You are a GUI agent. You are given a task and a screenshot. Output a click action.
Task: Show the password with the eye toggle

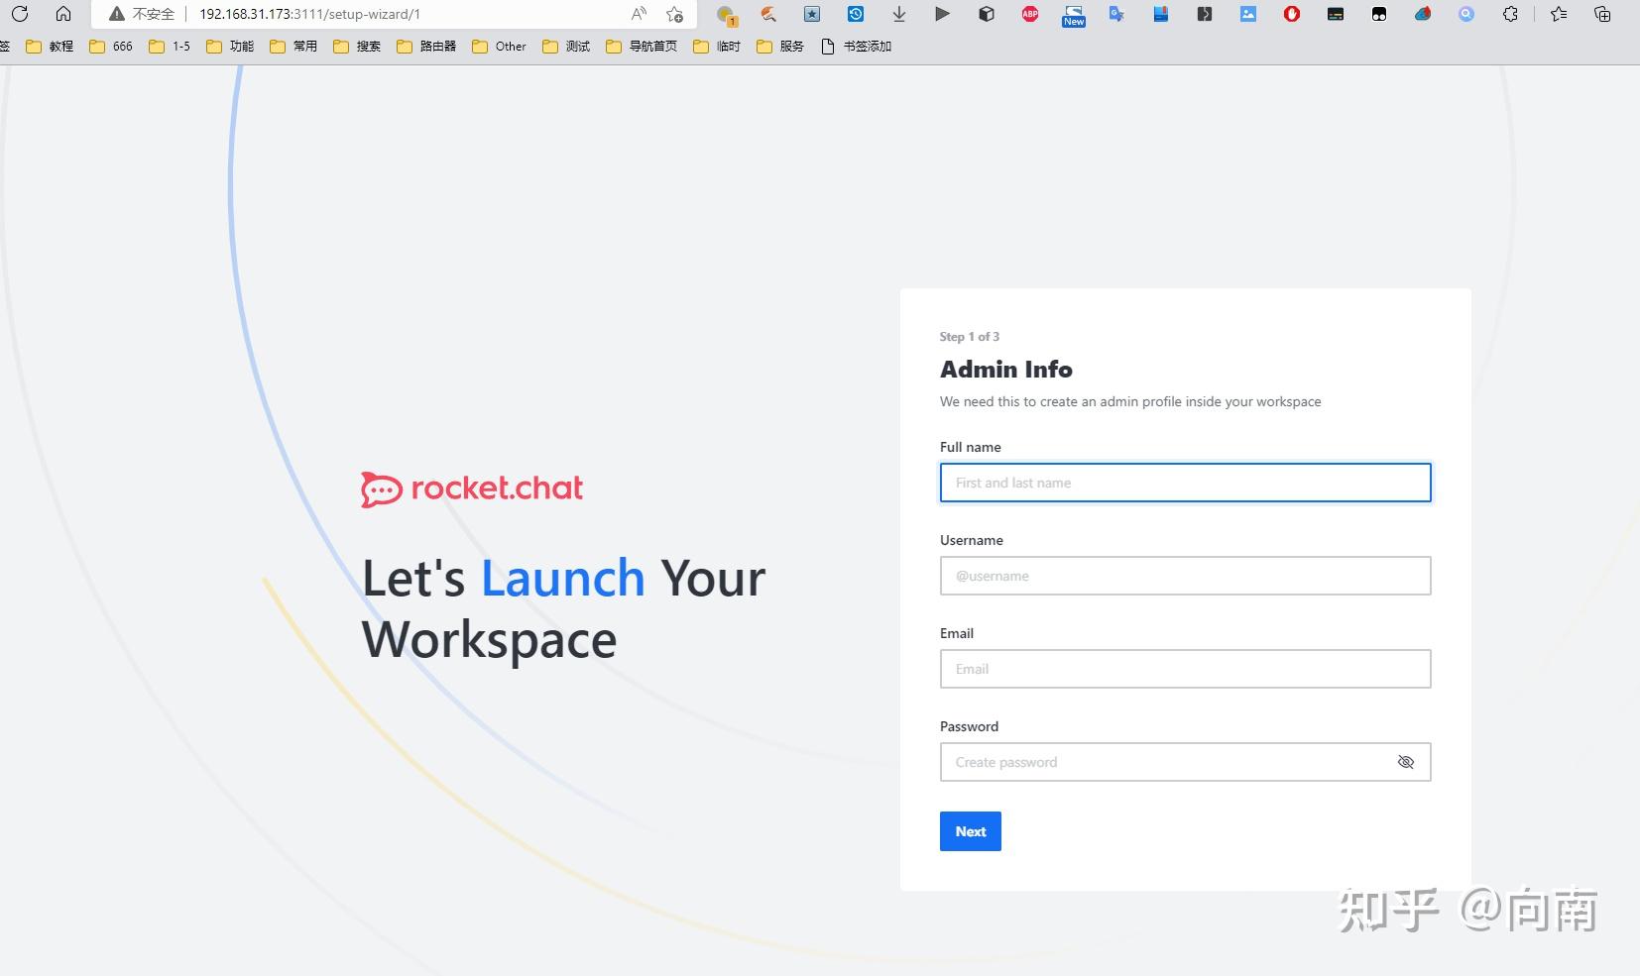1406,762
